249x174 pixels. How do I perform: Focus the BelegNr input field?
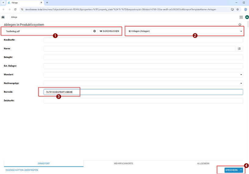click(x=143, y=57)
